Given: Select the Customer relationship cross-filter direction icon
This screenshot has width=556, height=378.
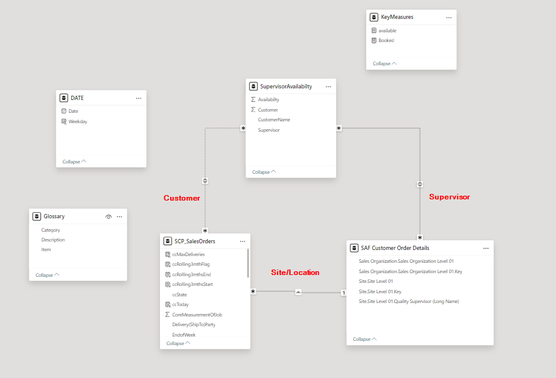Looking at the screenshot, I should [x=205, y=181].
